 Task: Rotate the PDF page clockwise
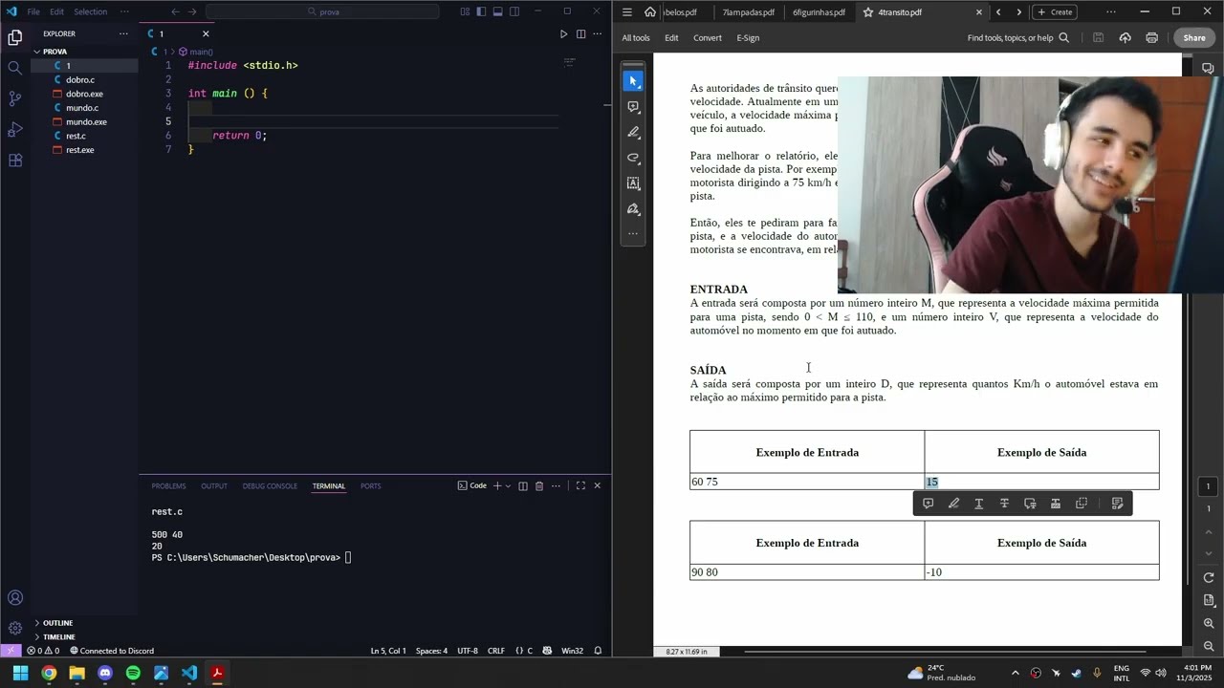1209,578
